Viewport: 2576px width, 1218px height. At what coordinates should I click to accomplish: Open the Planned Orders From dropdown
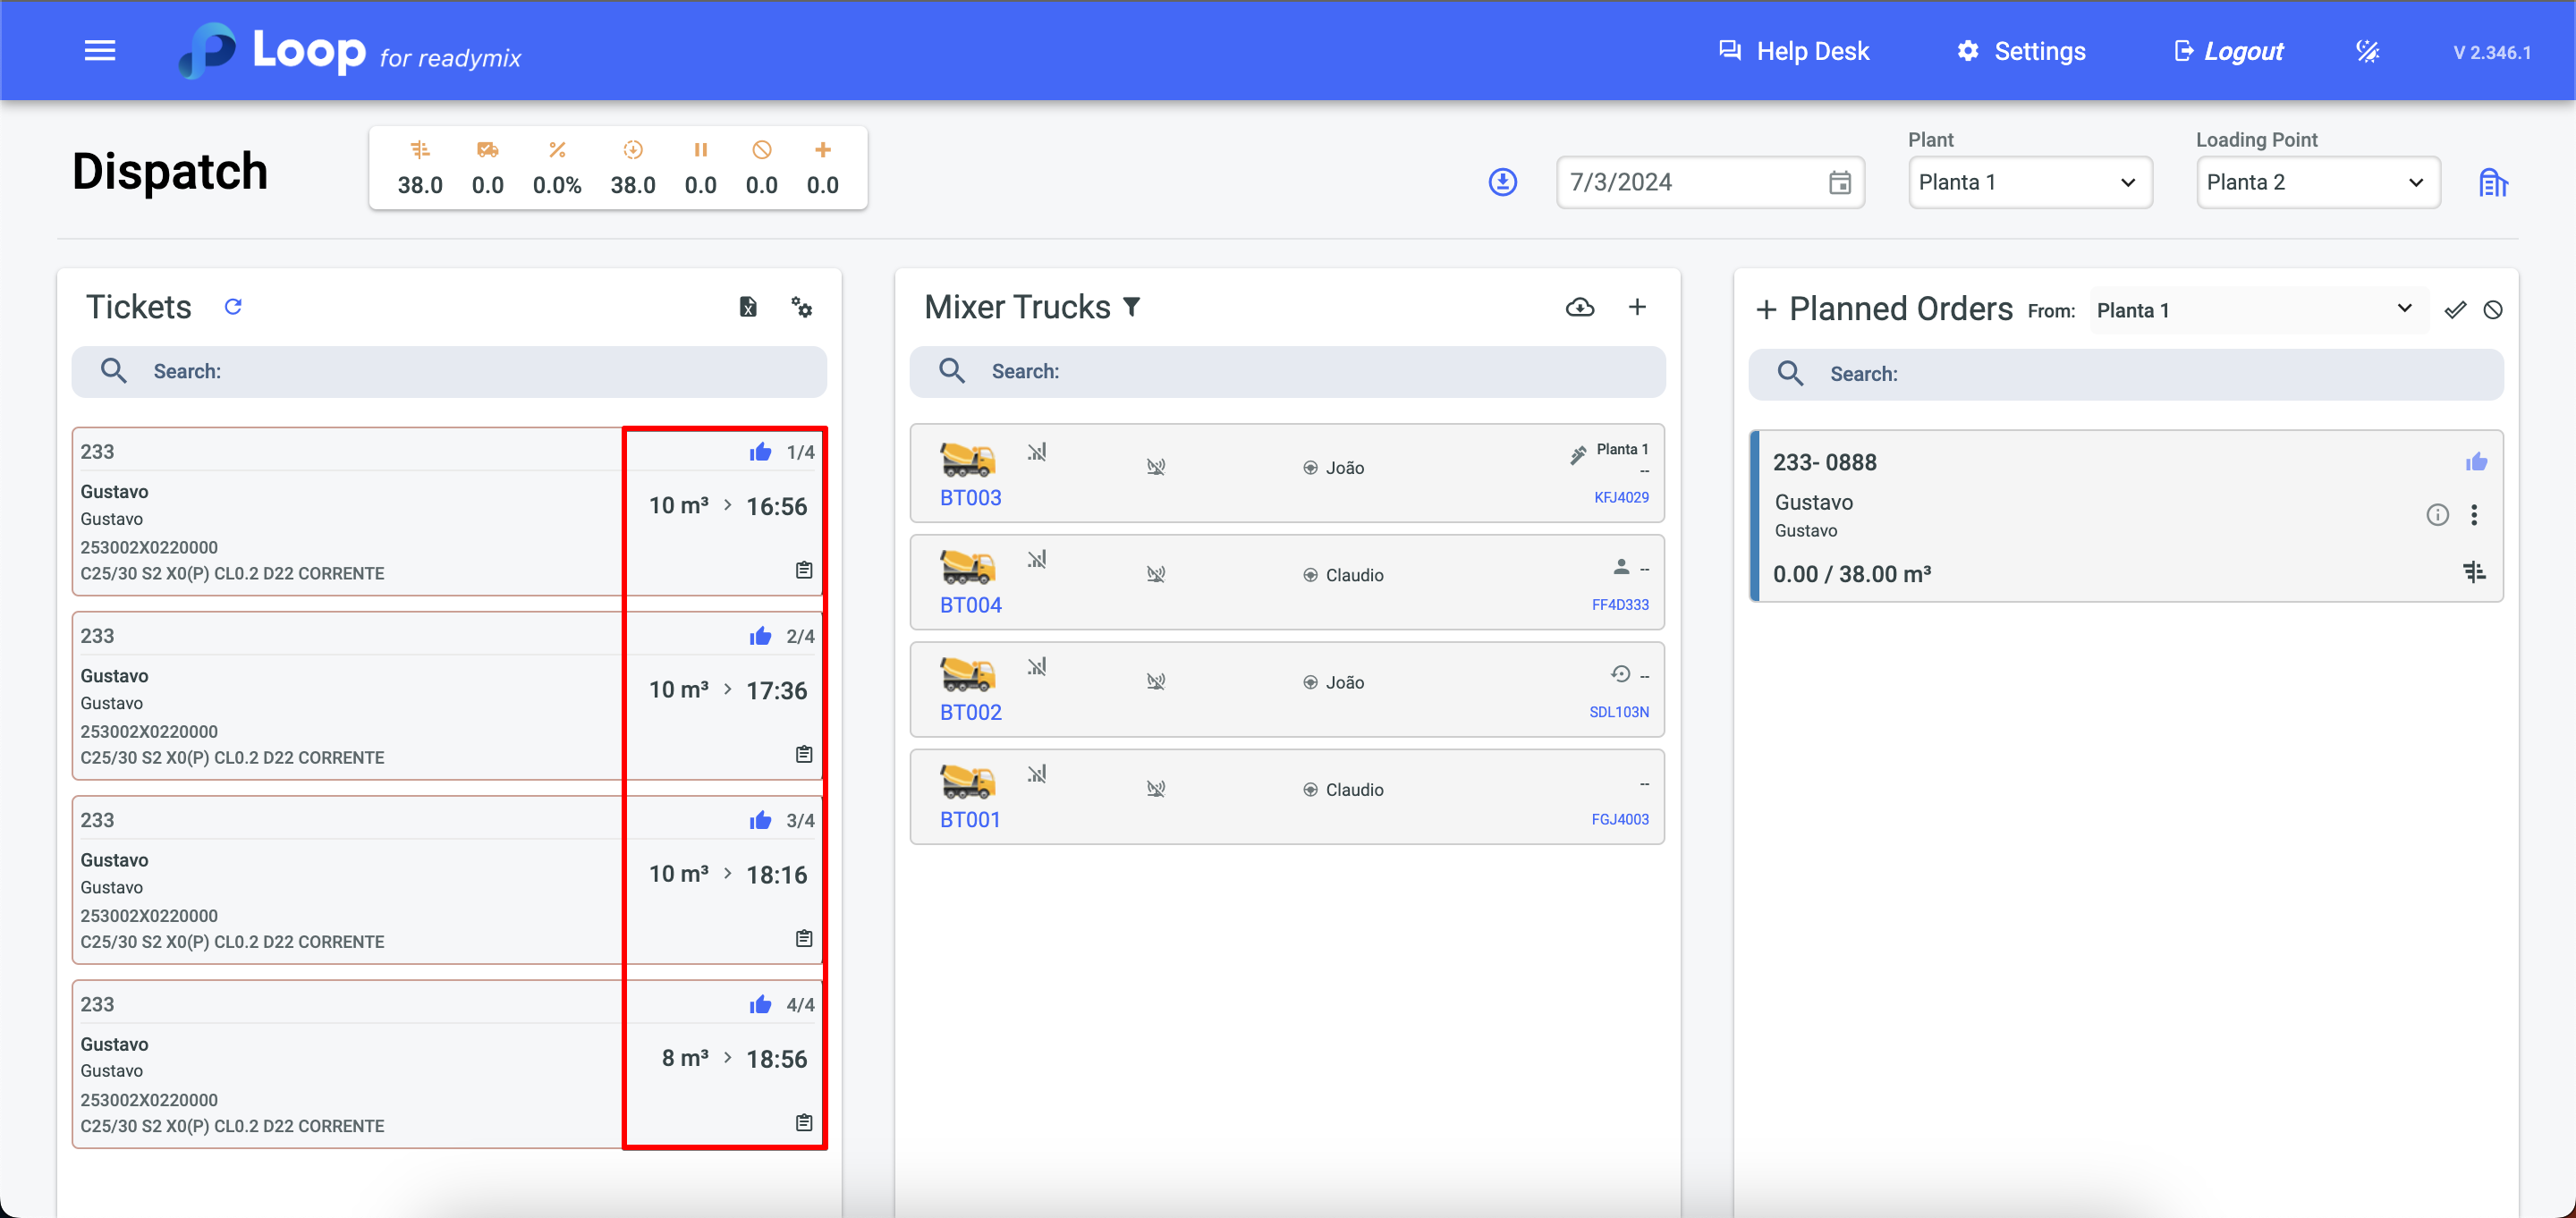pyautogui.click(x=2256, y=310)
